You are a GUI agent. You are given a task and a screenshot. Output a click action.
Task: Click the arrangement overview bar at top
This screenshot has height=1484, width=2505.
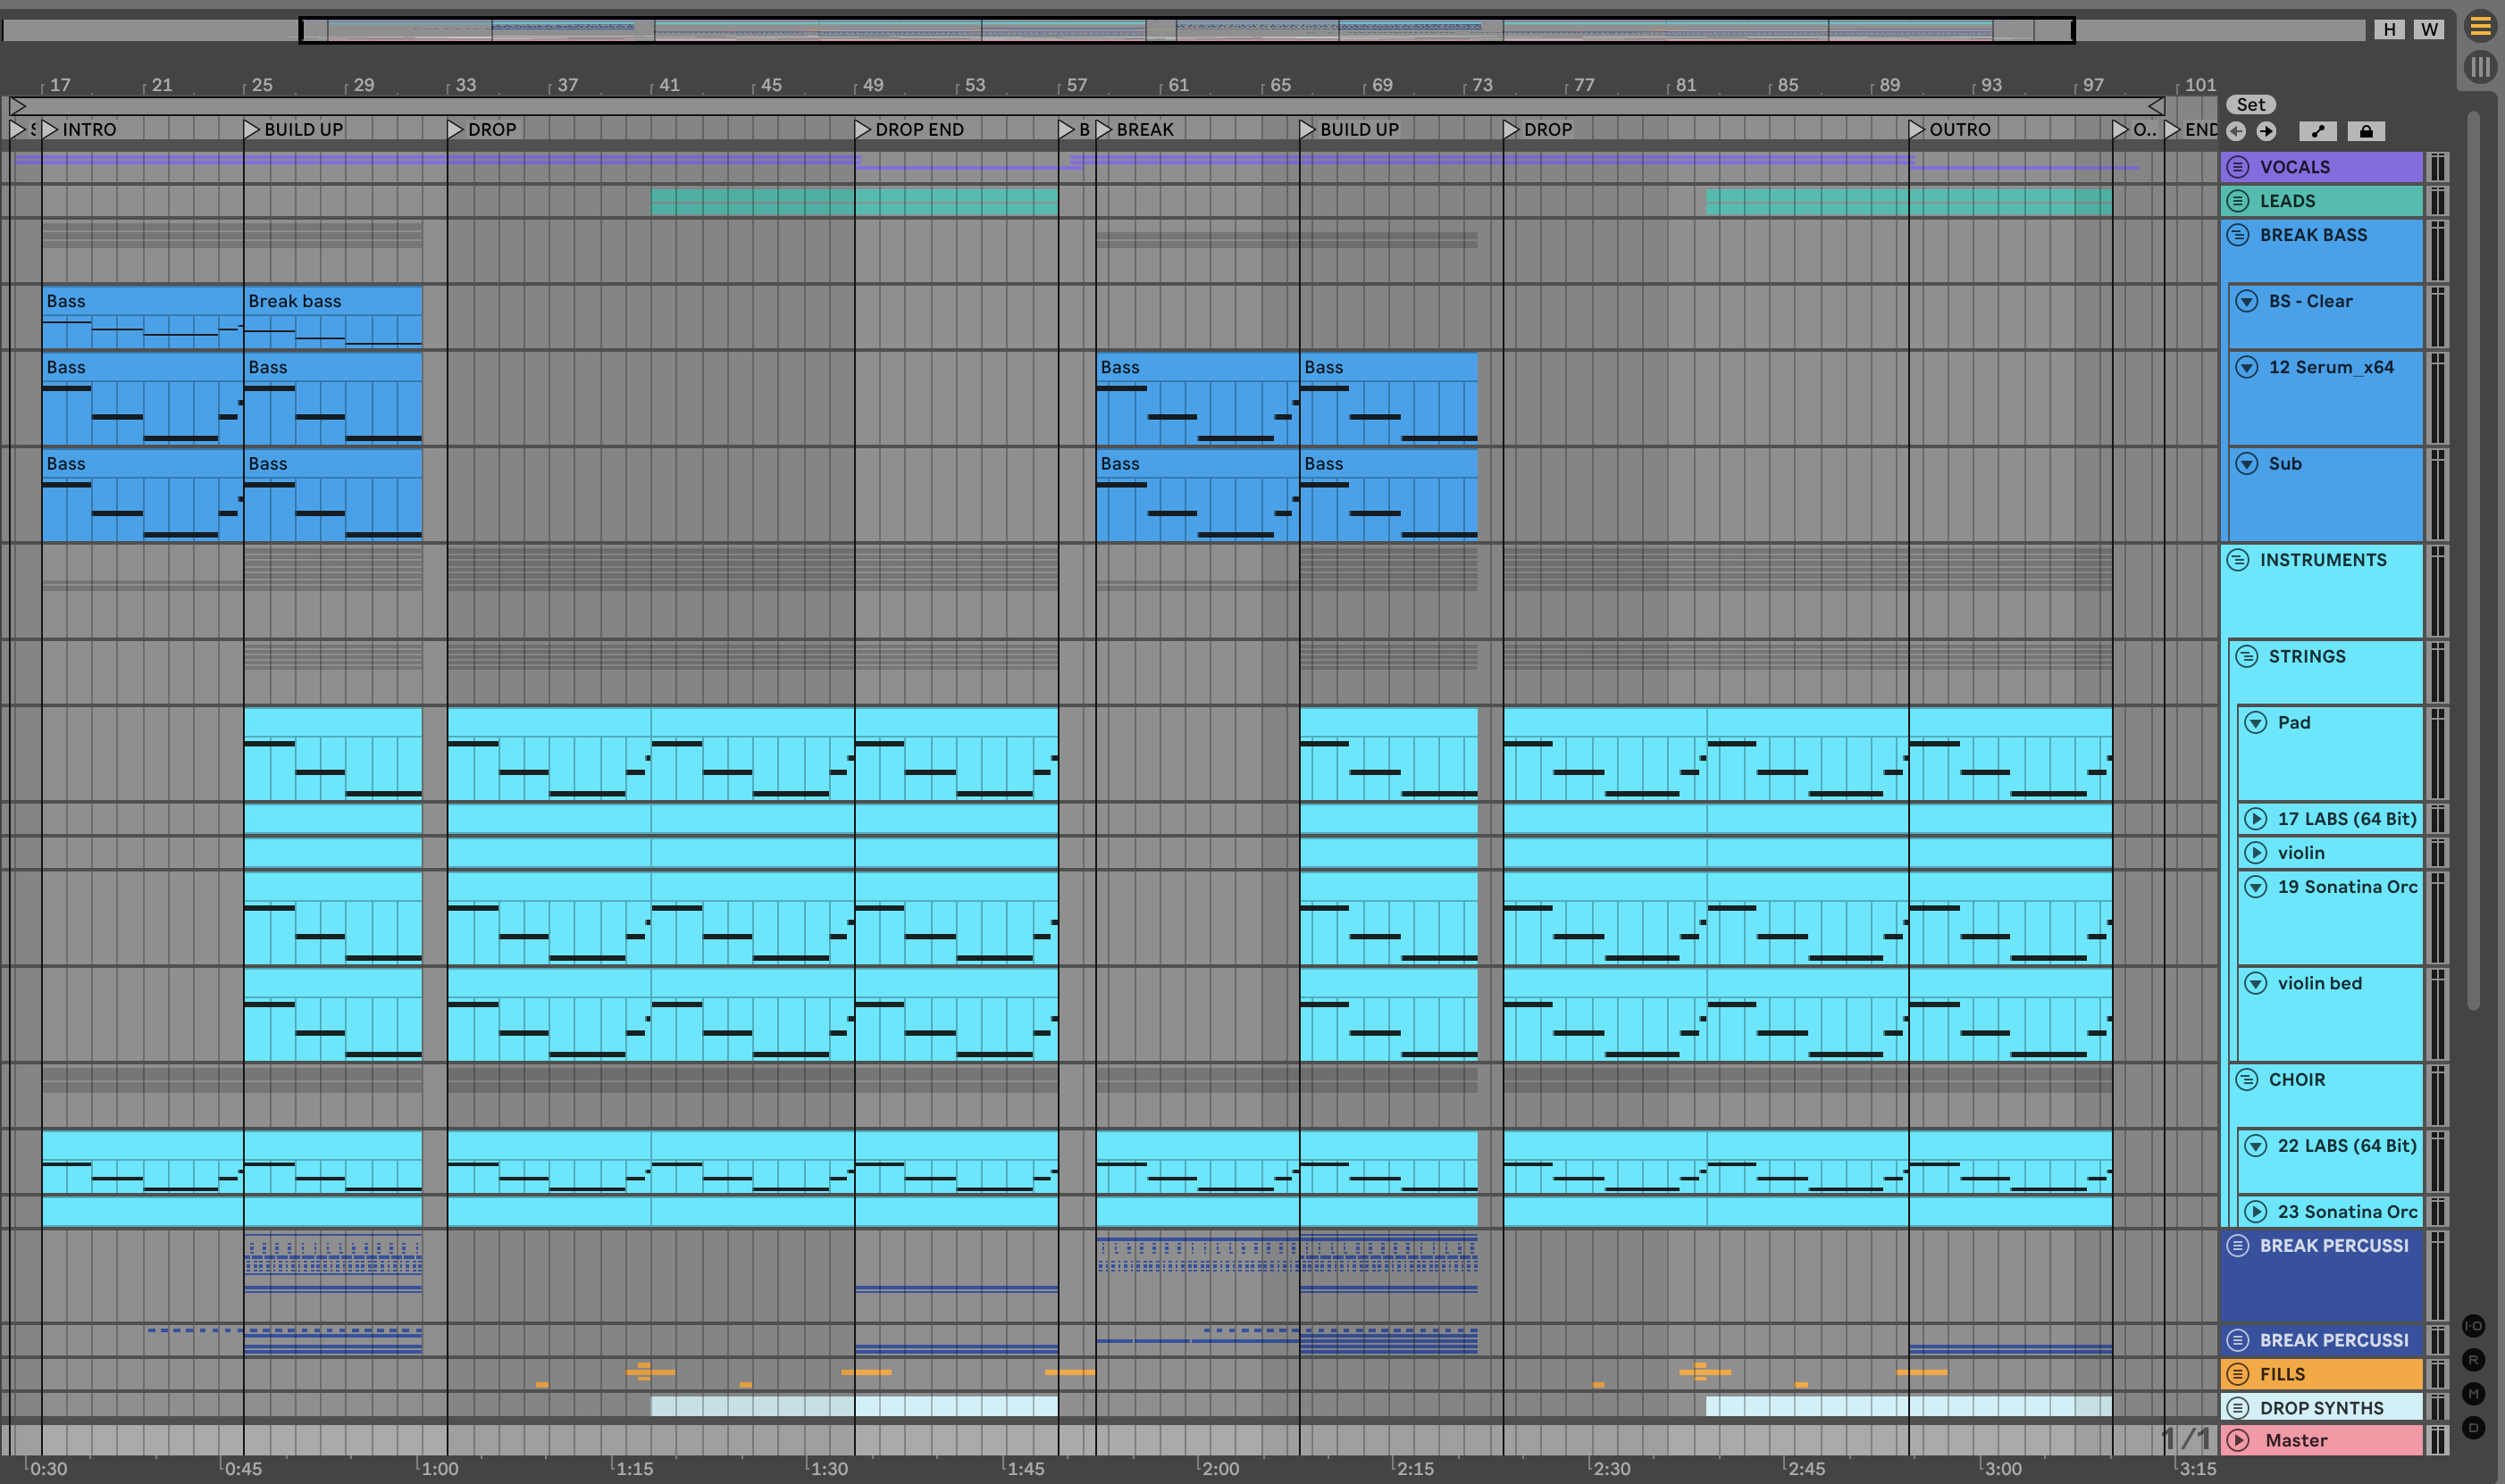click(x=1186, y=30)
